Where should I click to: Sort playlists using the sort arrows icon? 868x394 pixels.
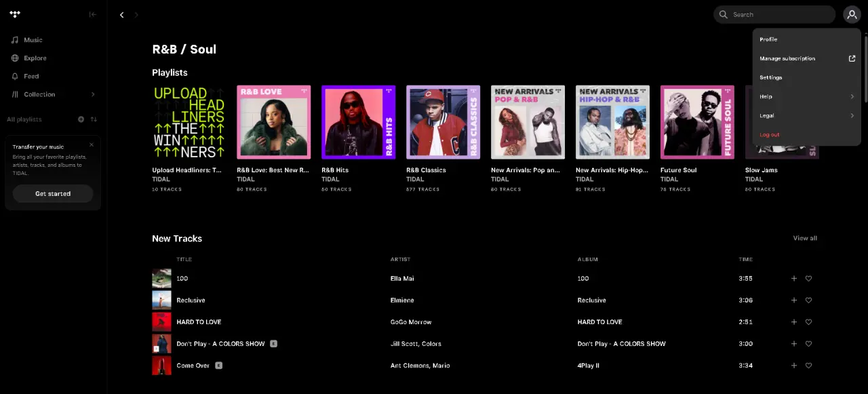[x=94, y=119]
